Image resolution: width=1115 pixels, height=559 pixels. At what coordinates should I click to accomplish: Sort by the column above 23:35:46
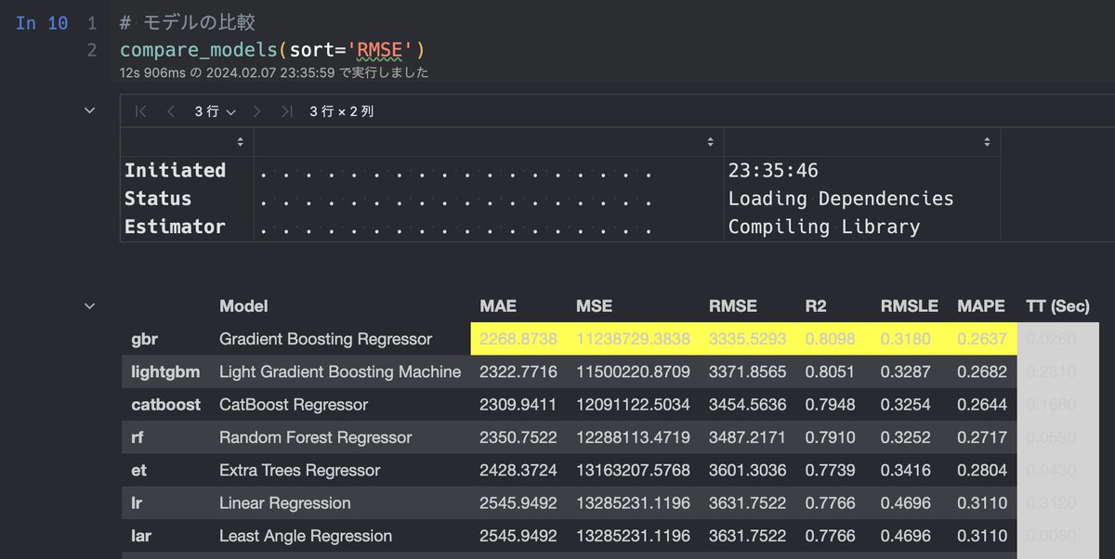(988, 142)
